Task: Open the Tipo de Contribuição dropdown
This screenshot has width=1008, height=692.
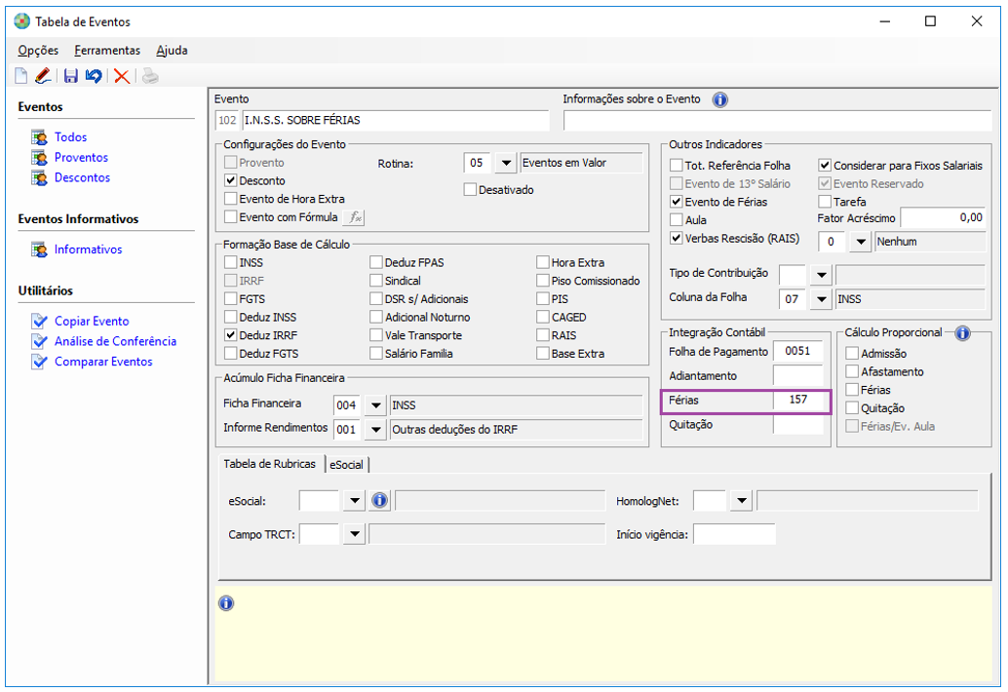Action: tap(821, 275)
